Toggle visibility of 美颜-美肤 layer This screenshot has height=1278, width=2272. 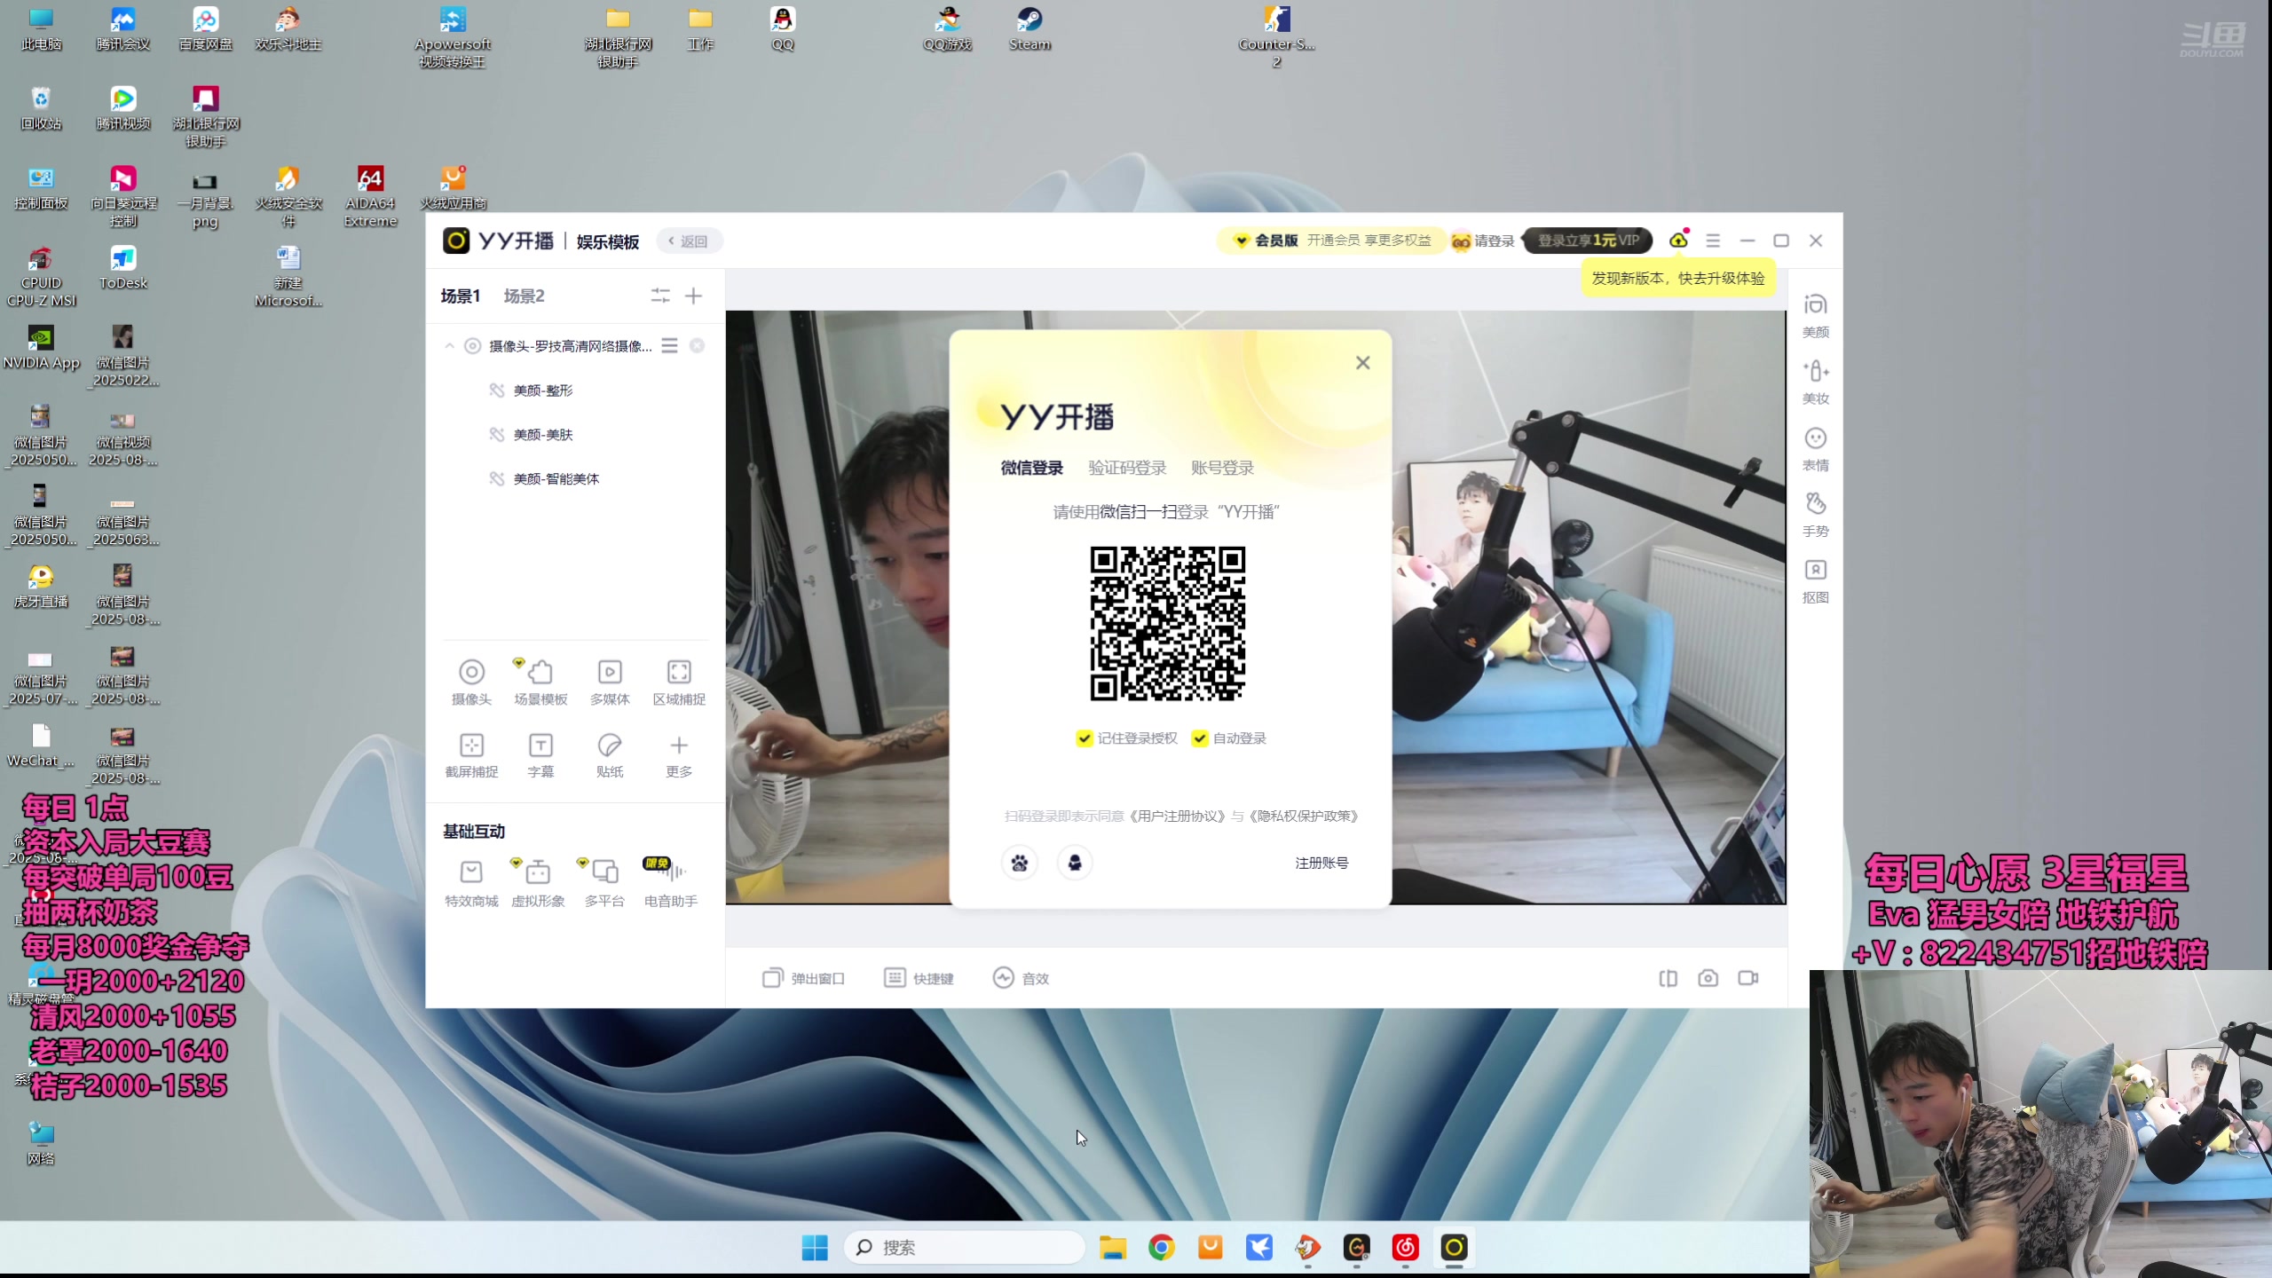[x=497, y=435]
